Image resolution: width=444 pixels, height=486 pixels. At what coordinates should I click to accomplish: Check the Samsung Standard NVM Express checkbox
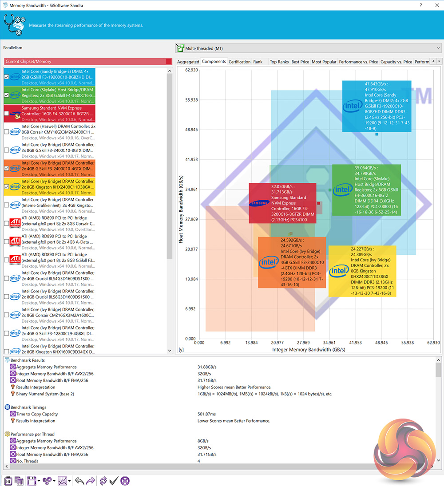coord(7,114)
